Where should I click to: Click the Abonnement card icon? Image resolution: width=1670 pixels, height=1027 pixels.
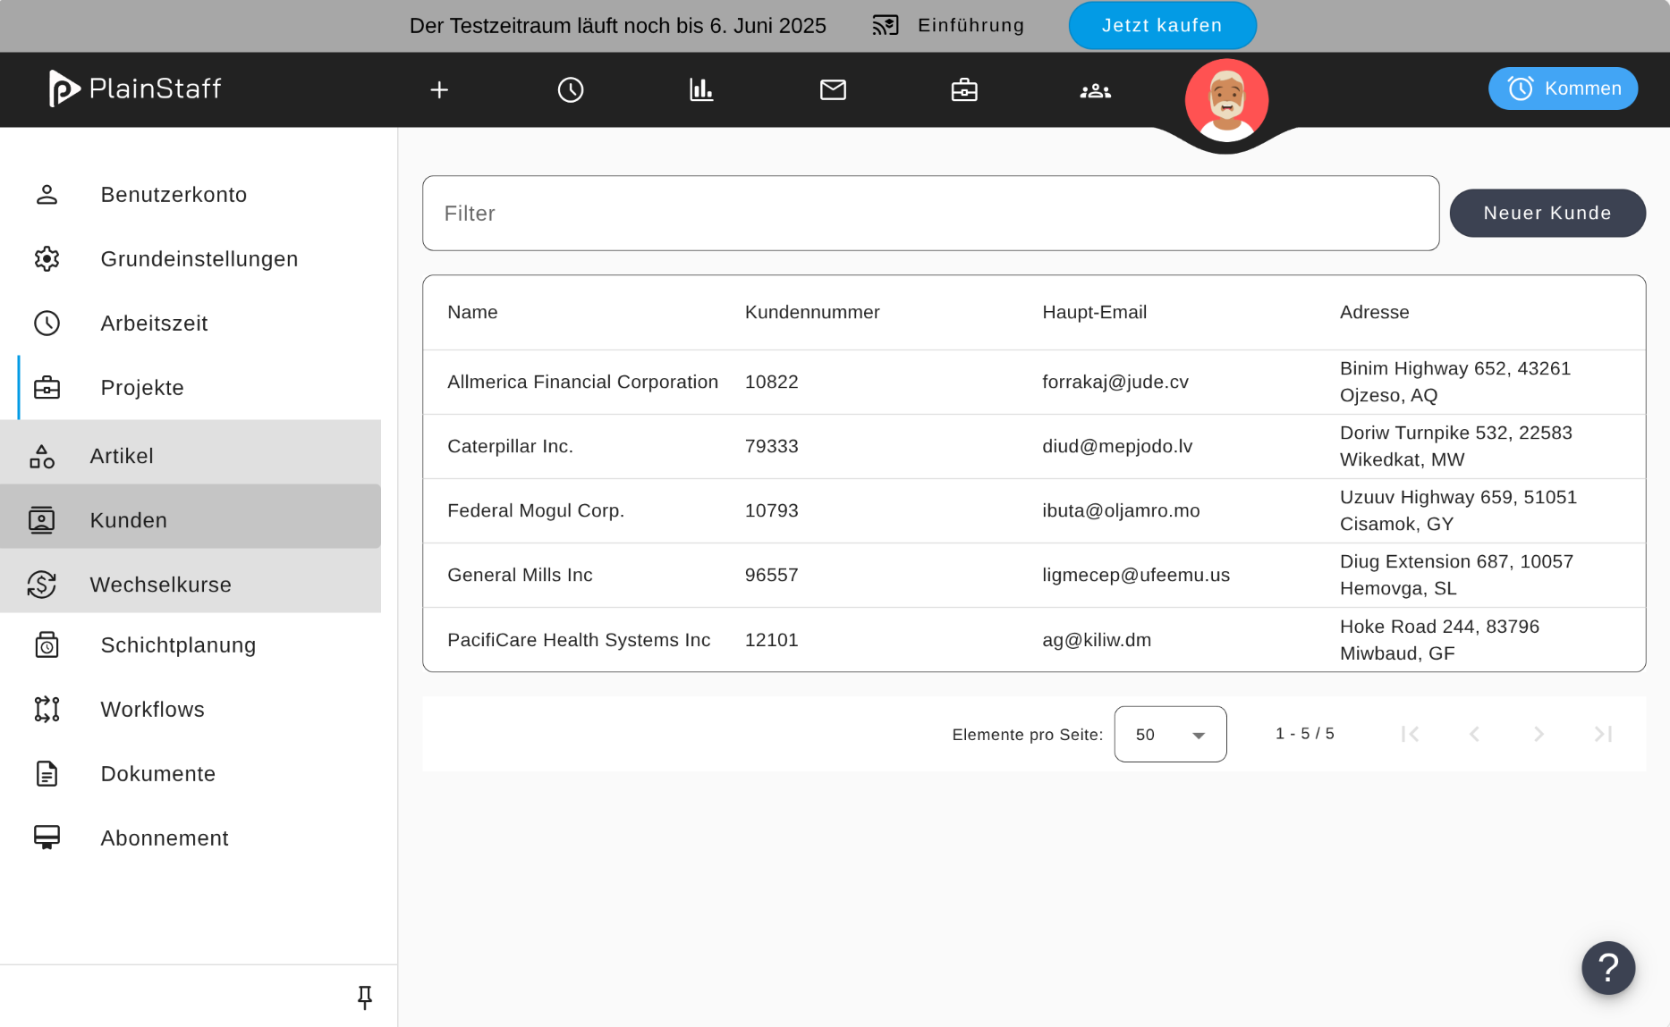[47, 838]
